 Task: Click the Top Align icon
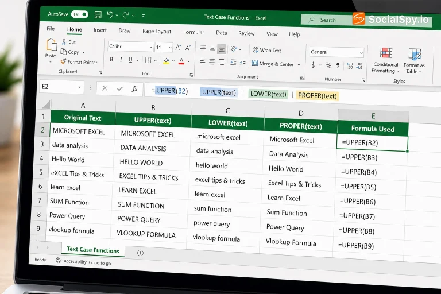coord(203,47)
